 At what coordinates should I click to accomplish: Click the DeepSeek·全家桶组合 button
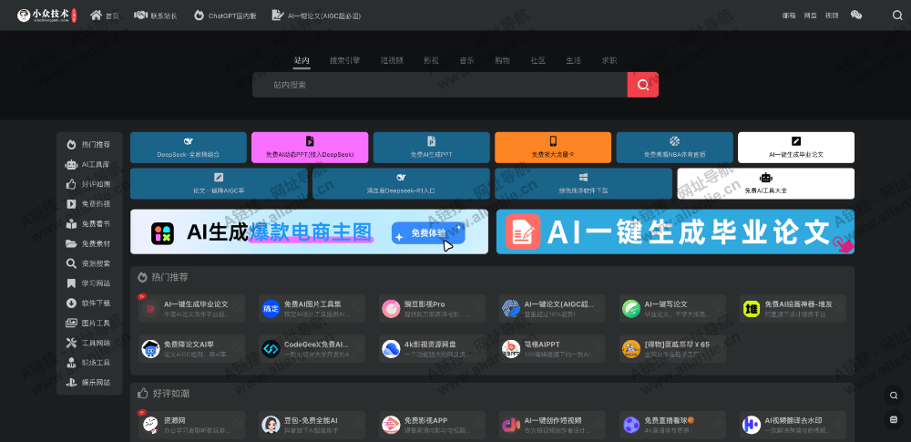pyautogui.click(x=189, y=148)
